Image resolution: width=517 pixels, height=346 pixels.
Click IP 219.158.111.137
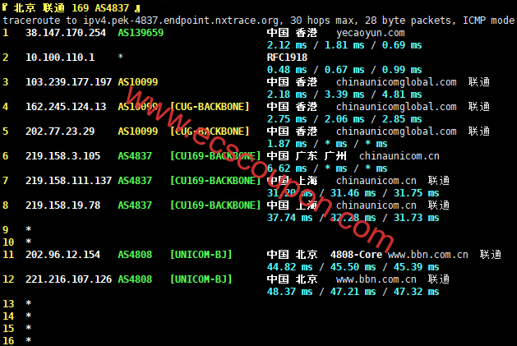(x=68, y=181)
